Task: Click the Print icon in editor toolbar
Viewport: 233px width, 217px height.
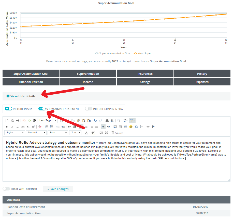Action: click(18, 121)
